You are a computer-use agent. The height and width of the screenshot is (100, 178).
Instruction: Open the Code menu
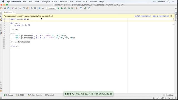55,2
